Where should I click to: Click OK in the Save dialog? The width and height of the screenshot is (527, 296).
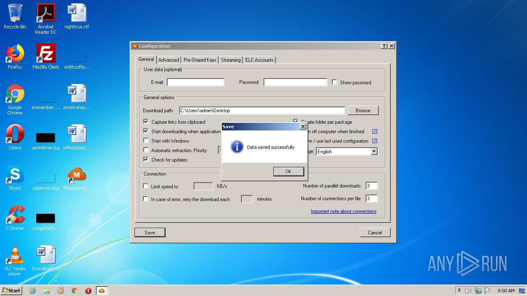[x=288, y=171]
